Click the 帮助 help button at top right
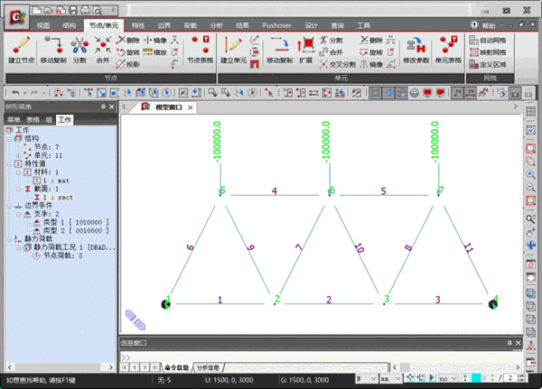Image resolution: width=542 pixels, height=389 pixels. pyautogui.click(x=484, y=25)
